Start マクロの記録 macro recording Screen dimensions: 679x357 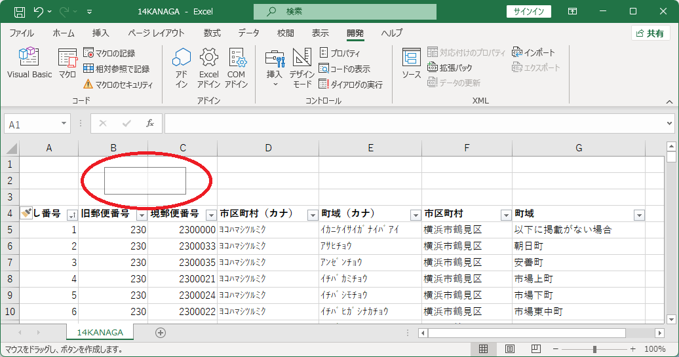click(x=109, y=53)
